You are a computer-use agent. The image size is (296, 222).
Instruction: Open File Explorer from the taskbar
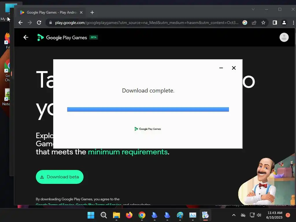tap(116, 215)
